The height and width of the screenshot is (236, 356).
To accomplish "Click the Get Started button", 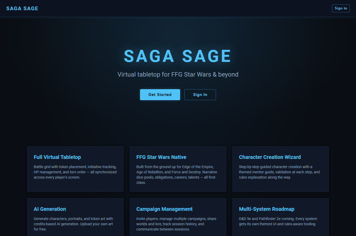I will [160, 95].
